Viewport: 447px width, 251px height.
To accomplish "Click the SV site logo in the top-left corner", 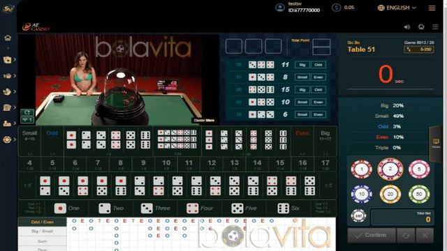I will (8, 8).
